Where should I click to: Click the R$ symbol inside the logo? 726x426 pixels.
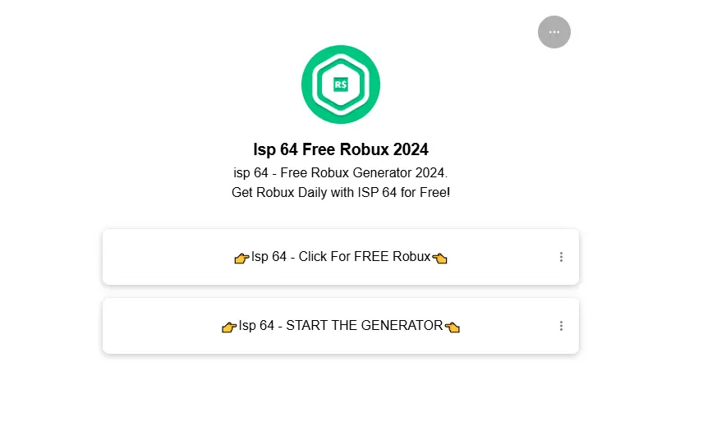point(340,85)
